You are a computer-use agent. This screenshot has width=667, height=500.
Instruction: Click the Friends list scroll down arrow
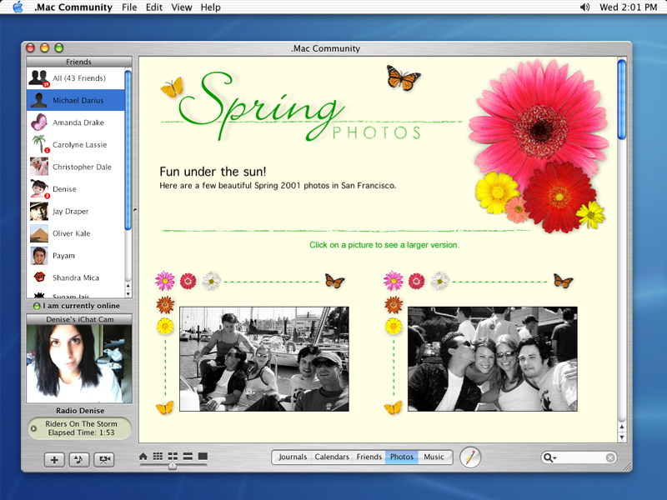128,293
